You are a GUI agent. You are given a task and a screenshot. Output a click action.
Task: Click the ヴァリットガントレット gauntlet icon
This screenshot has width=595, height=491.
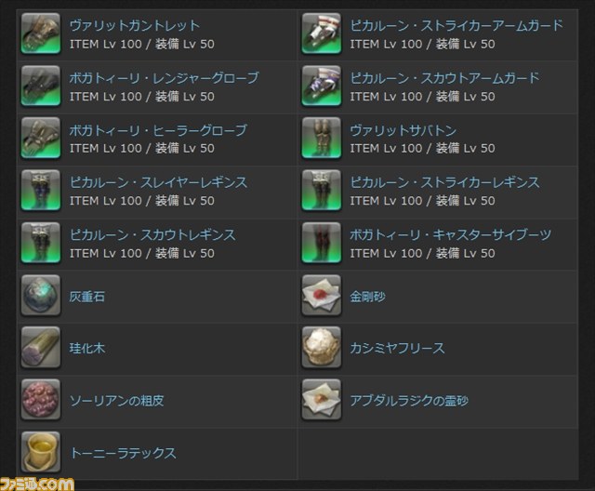pyautogui.click(x=41, y=33)
